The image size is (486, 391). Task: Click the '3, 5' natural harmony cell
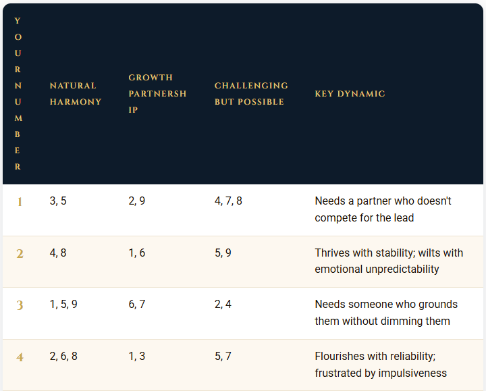[58, 201]
